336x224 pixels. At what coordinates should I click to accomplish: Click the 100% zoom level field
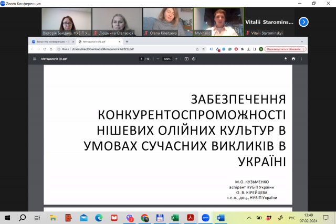167,59
